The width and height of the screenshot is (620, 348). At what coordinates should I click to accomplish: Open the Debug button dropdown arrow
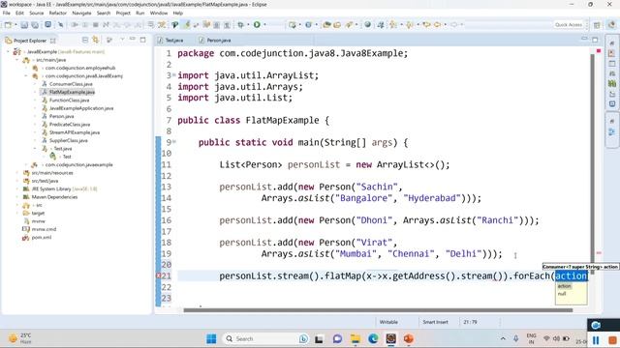[x=248, y=25]
